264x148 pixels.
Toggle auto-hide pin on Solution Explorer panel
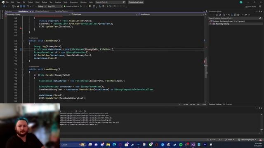[259, 12]
